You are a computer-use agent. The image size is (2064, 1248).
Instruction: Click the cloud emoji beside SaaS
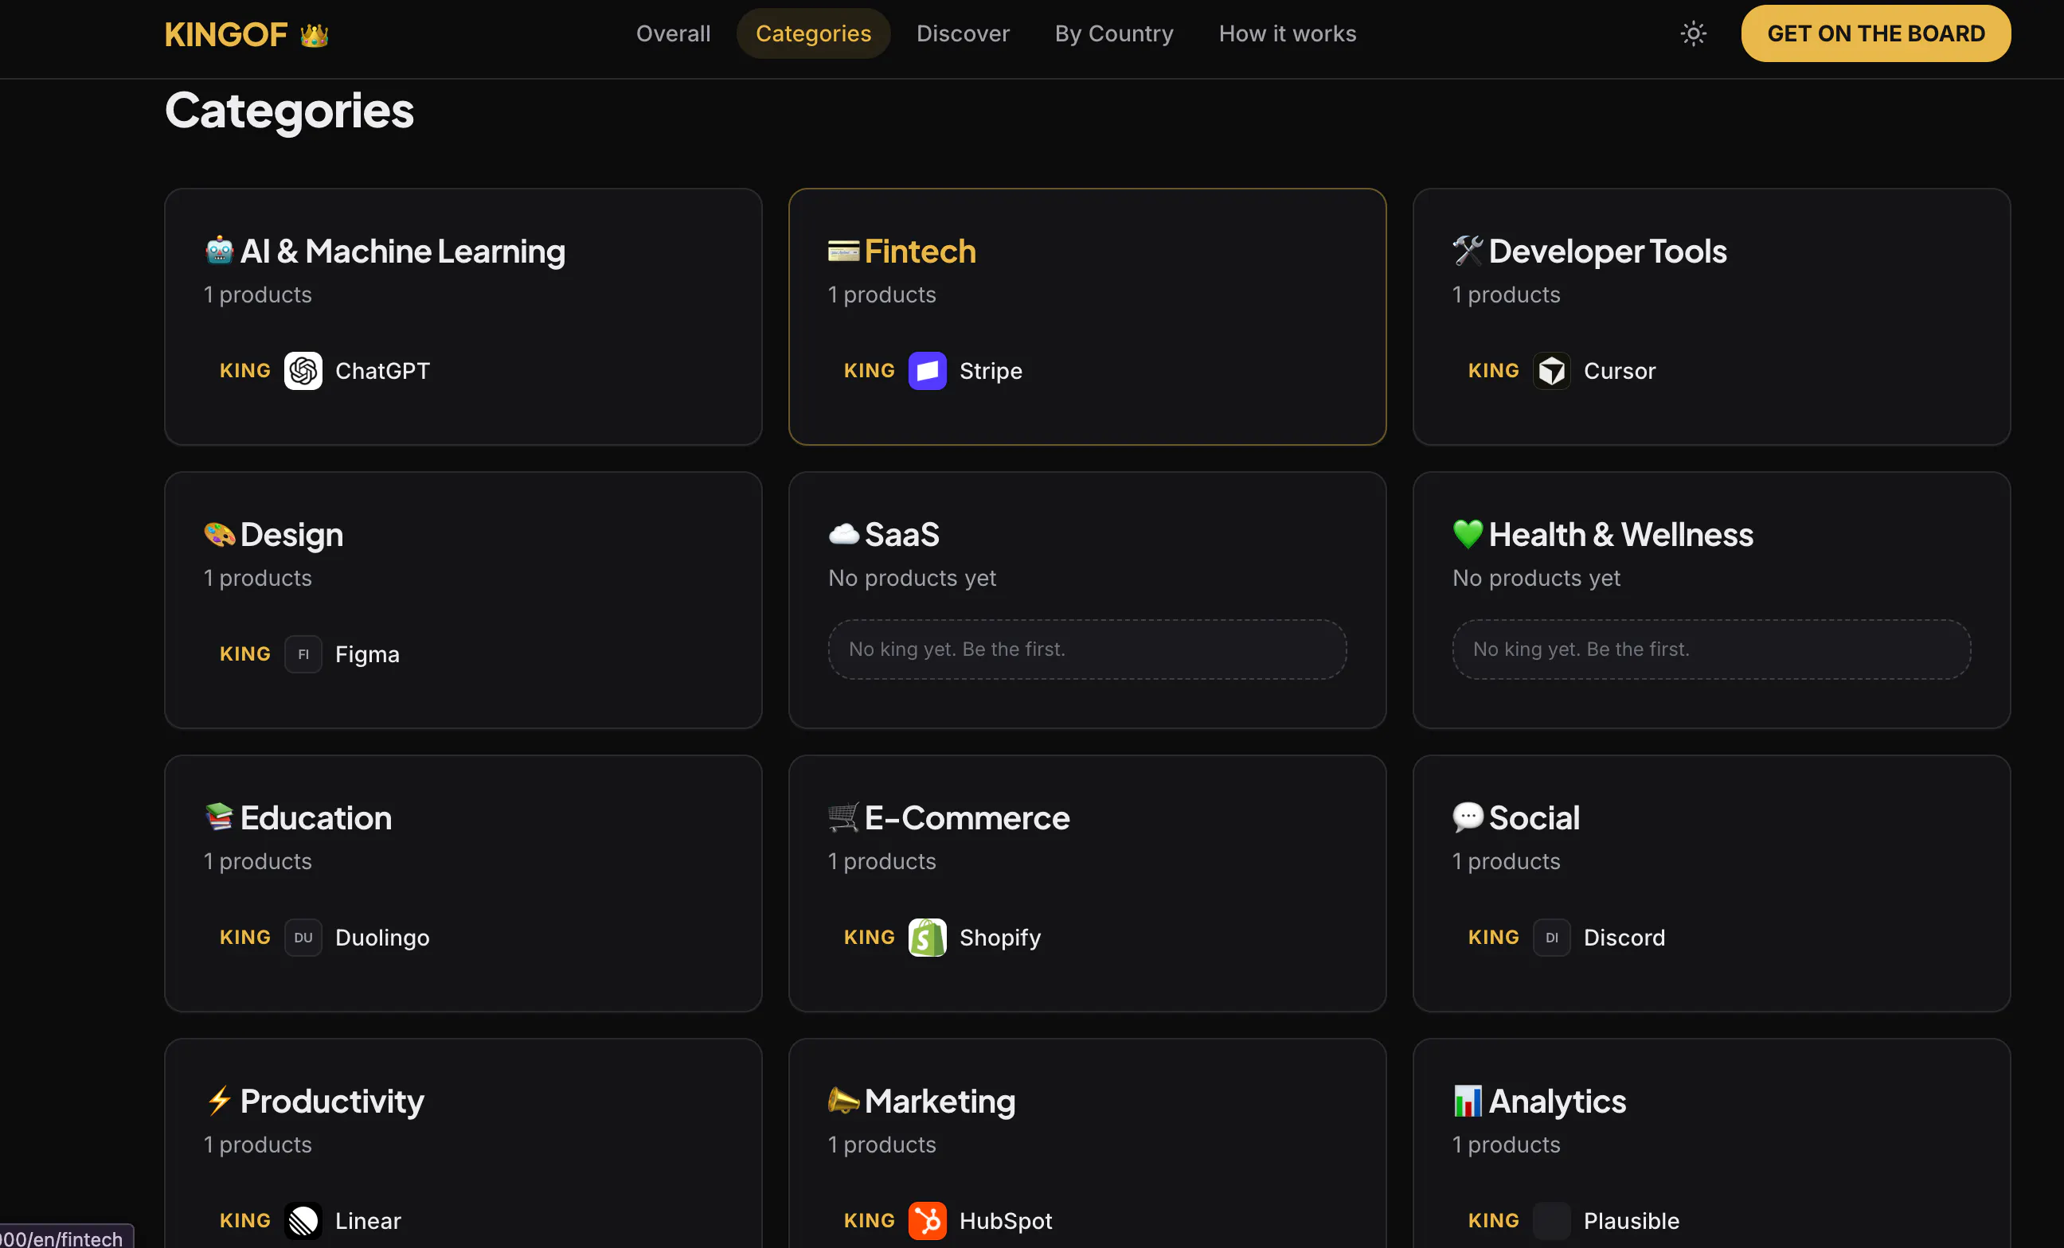click(843, 534)
